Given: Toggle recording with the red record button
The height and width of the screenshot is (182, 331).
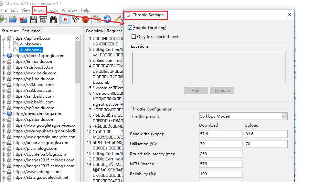Looking at the screenshot, I should tap(65, 20).
